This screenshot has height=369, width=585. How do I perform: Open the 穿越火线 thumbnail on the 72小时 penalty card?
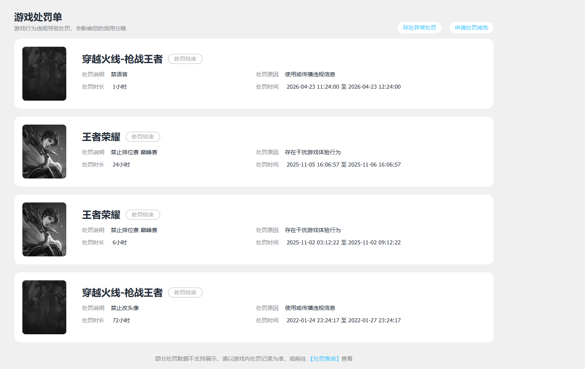pos(44,307)
